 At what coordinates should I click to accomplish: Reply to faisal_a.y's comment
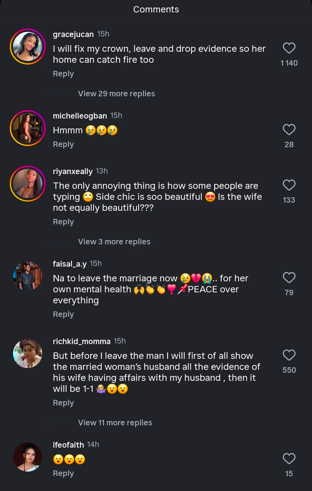coord(63,314)
